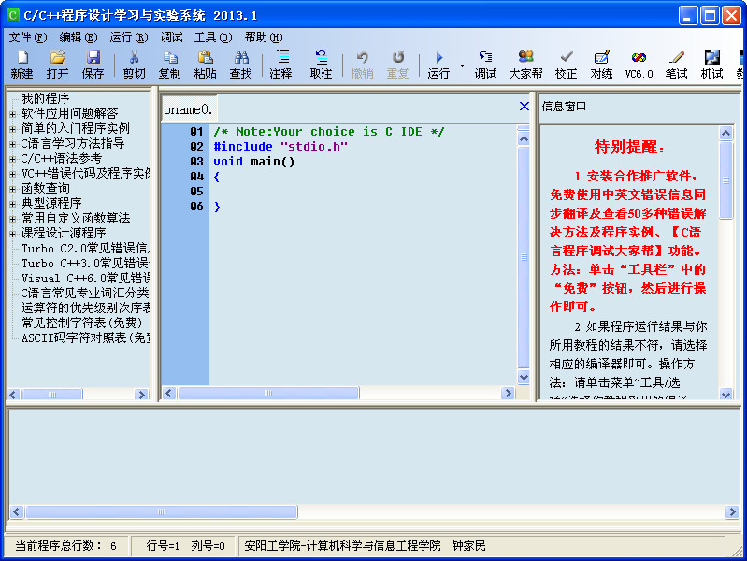Screen dimensions: 747x561
Task: Select the noname0 editor tab
Action: pos(189,109)
